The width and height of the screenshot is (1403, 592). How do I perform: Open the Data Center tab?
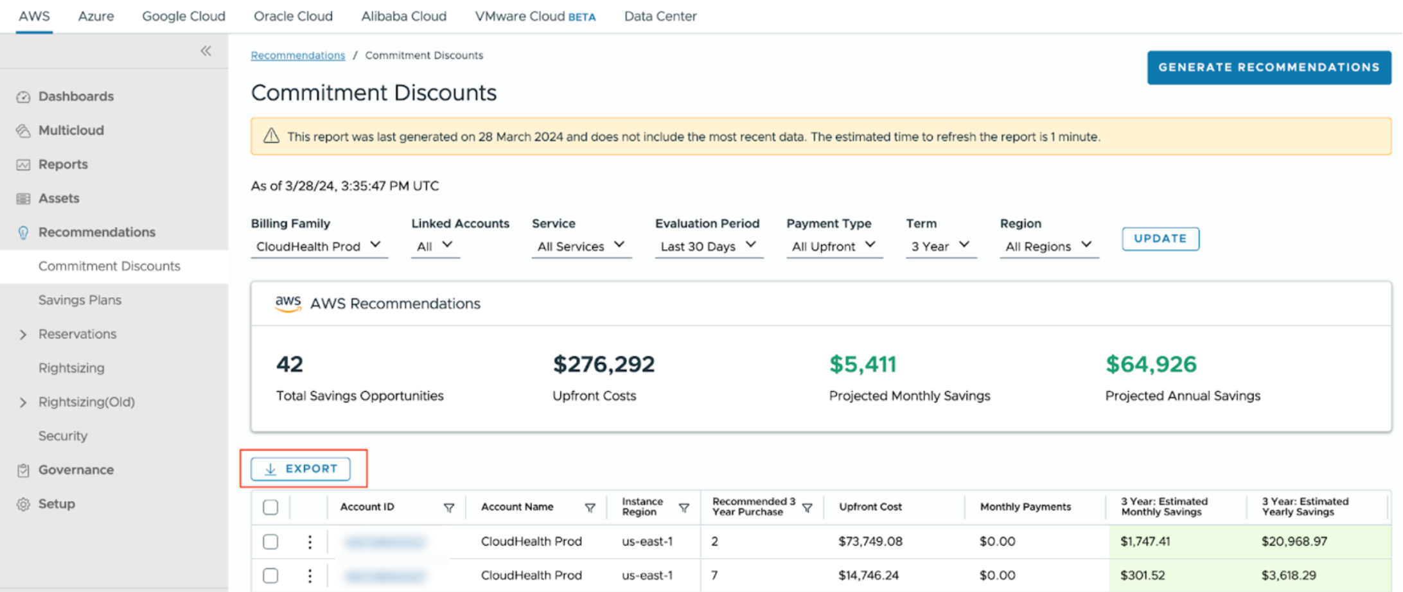click(660, 16)
